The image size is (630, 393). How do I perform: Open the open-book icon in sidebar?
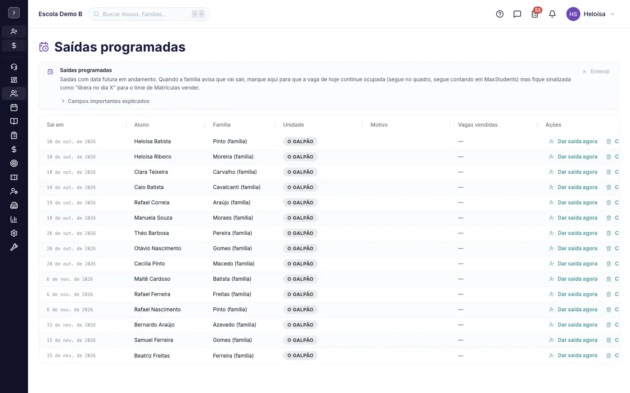(14, 121)
